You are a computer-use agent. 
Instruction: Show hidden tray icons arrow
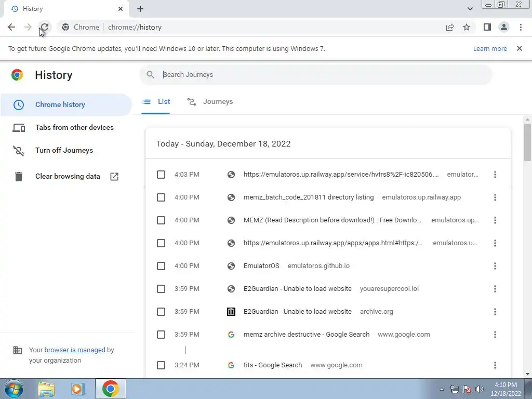tap(442, 389)
